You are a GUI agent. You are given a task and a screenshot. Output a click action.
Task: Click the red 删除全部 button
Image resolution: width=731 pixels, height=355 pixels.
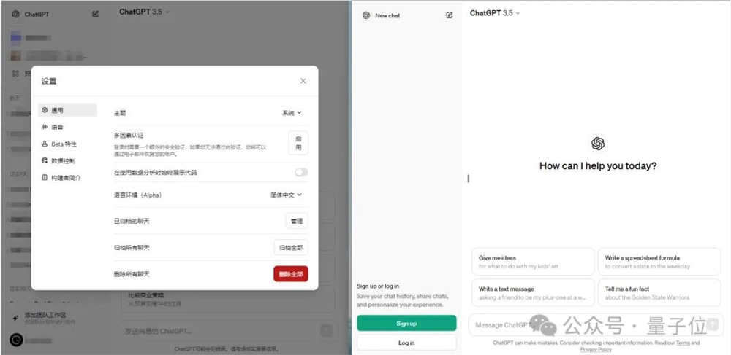(x=291, y=274)
